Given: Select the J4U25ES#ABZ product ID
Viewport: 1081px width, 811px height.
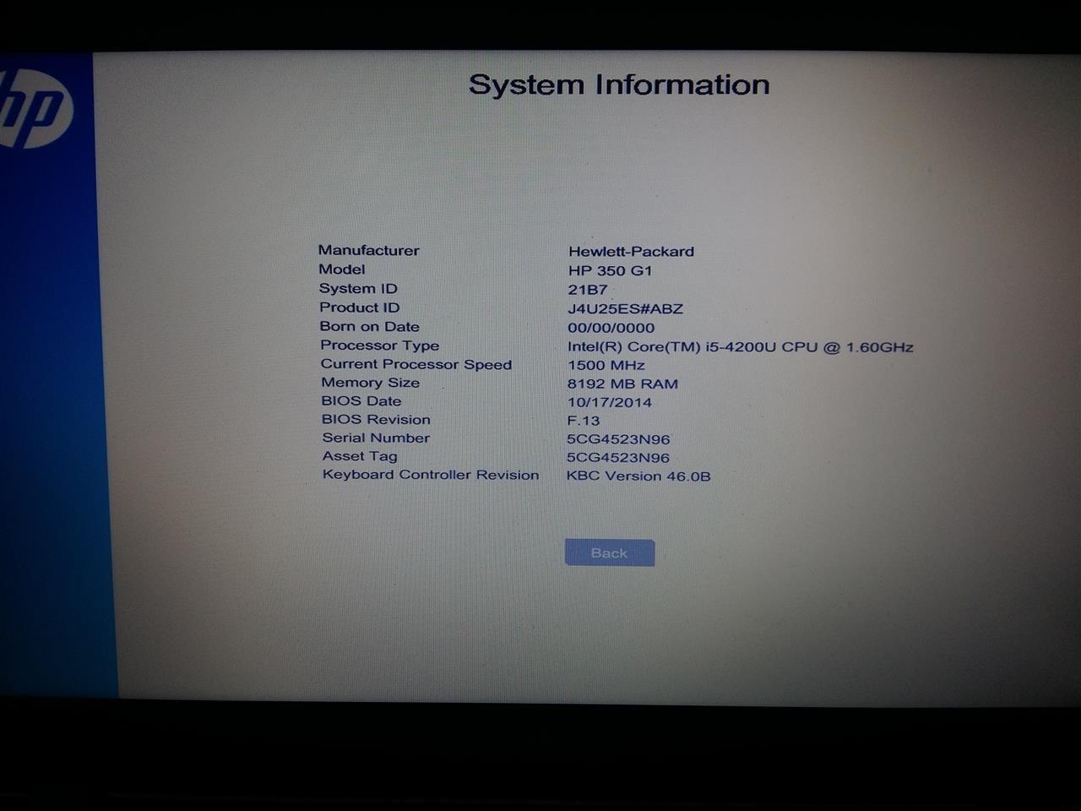Looking at the screenshot, I should (625, 309).
